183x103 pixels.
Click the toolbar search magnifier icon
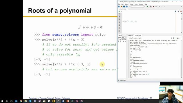coord(145,7)
